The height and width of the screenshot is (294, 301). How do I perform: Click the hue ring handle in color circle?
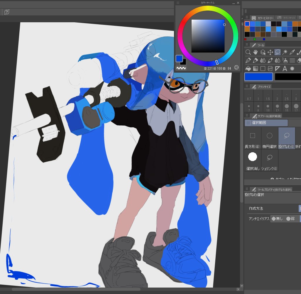(x=217, y=62)
